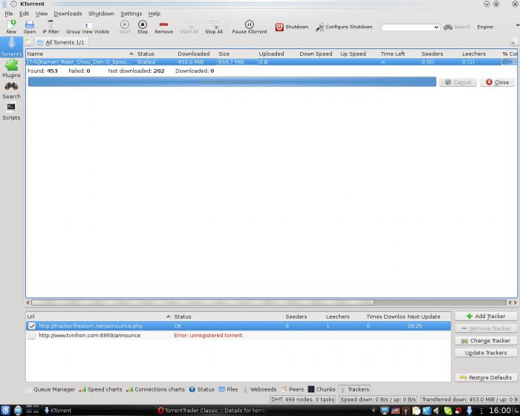Screen dimensions: 520x416
Task: Click the new tab icon left of All Torrents
Action: (x=29, y=42)
